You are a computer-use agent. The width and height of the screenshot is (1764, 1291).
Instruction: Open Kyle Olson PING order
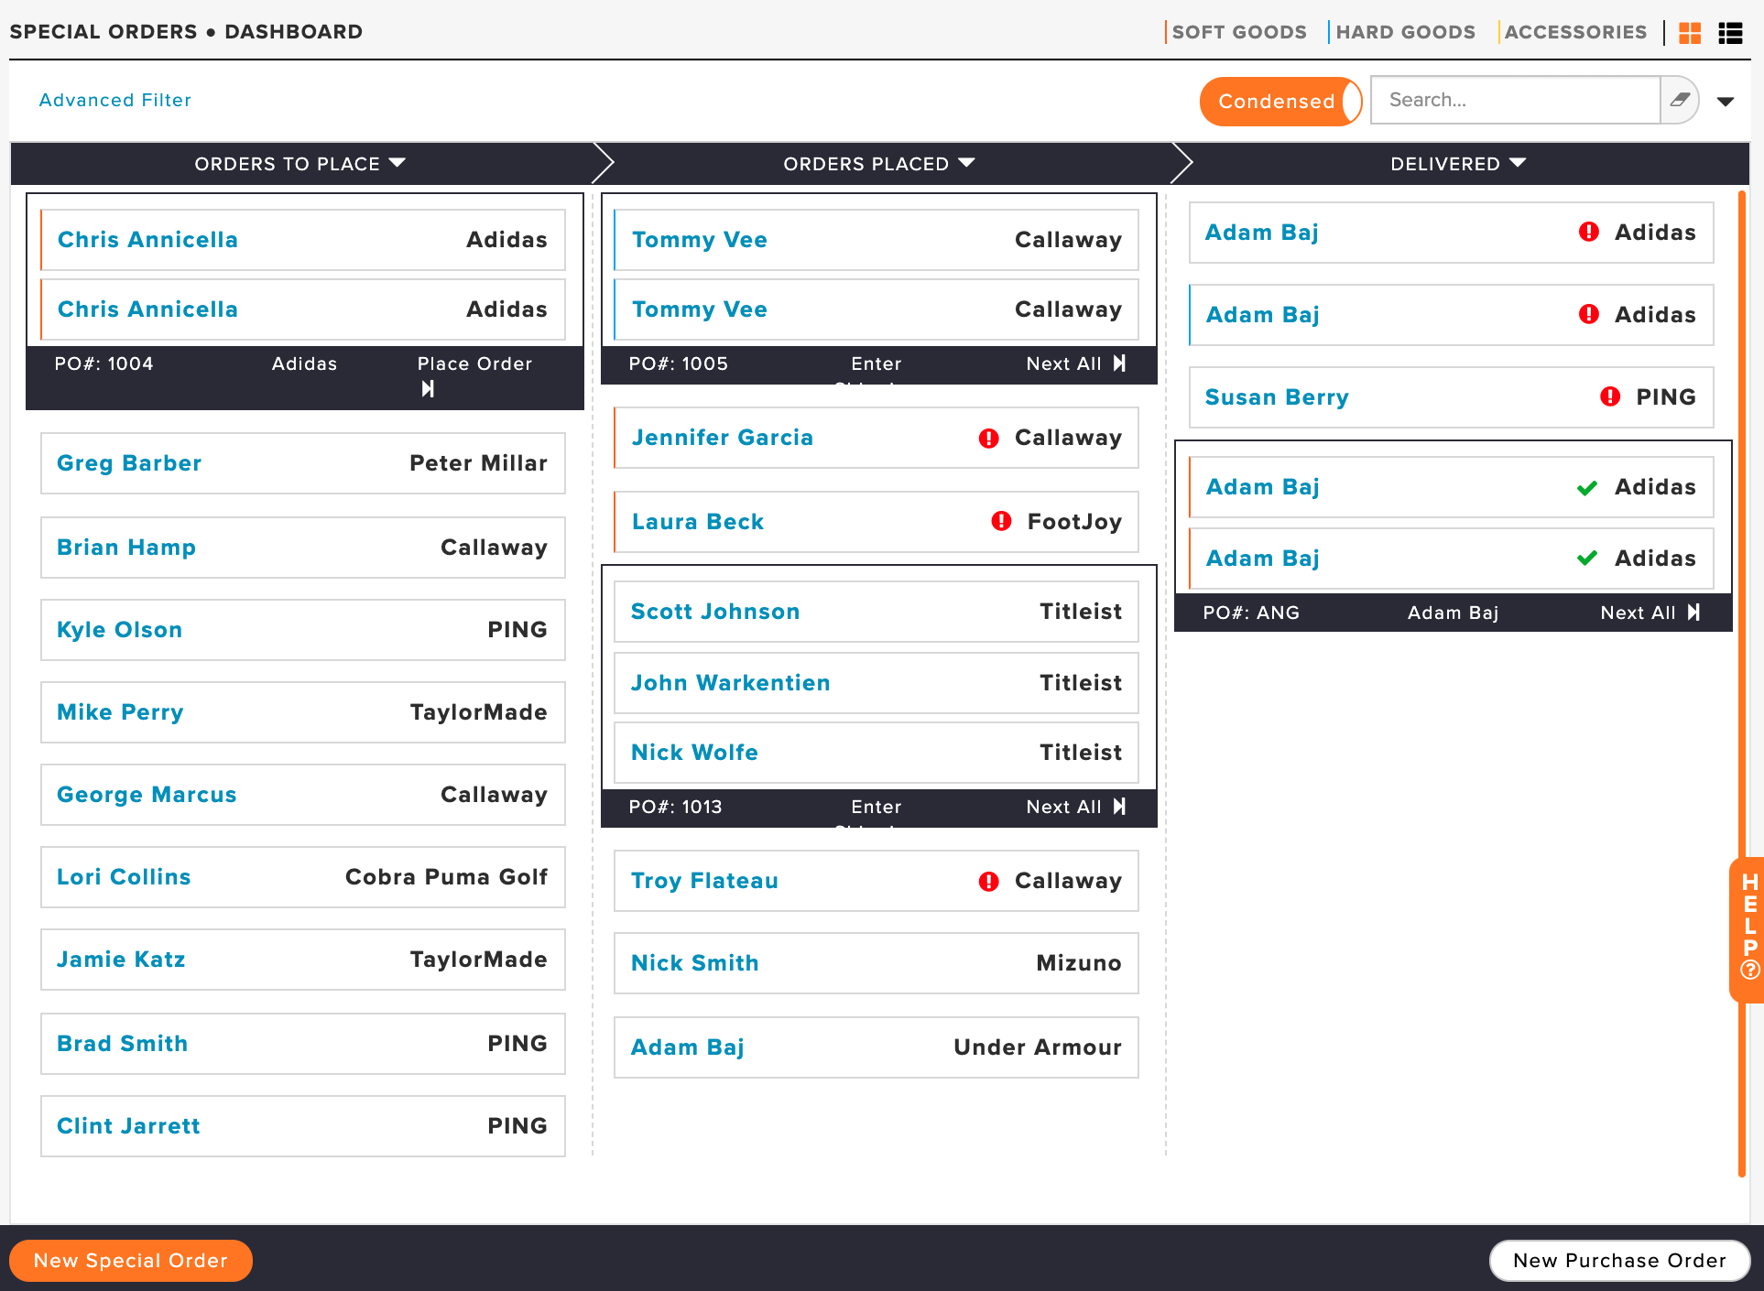click(x=303, y=630)
